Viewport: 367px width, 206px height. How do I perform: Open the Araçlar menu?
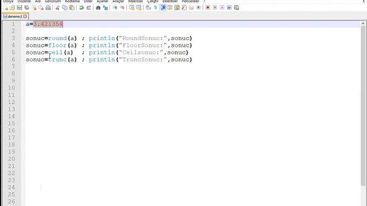118,1
